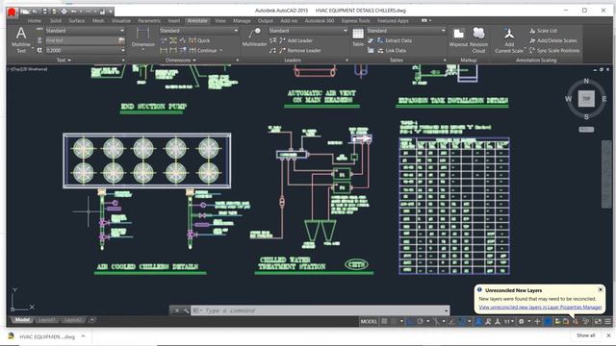The image size is (616, 346).
Task: Toggle the MODEL space button
Action: coord(369,322)
